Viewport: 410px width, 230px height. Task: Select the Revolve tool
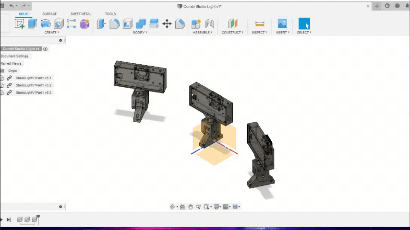46,24
